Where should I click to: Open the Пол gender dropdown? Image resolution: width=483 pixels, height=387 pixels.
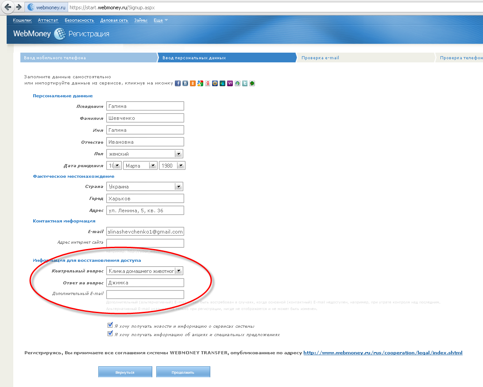coord(145,154)
